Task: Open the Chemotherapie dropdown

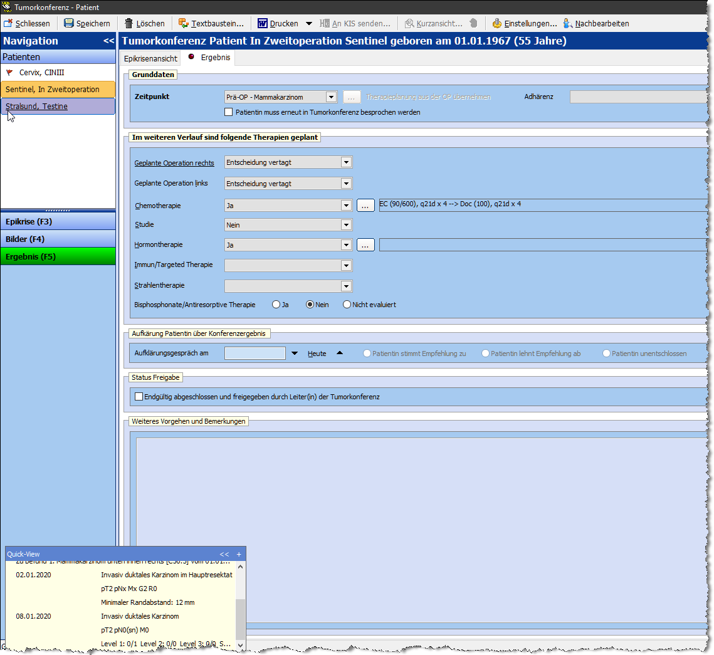Action: pos(347,206)
